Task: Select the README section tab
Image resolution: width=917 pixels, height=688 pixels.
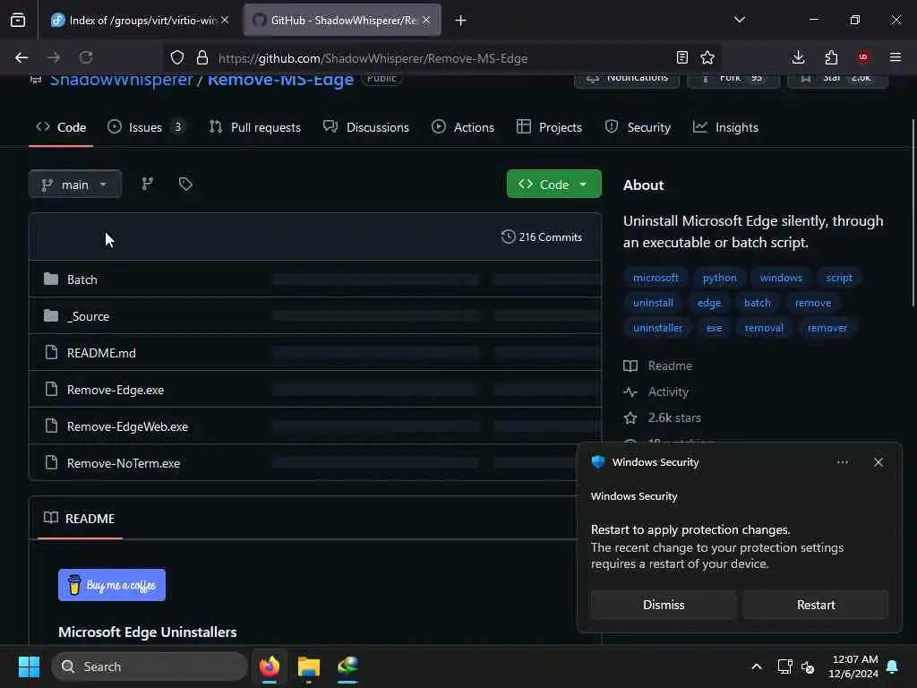Action: tap(80, 519)
